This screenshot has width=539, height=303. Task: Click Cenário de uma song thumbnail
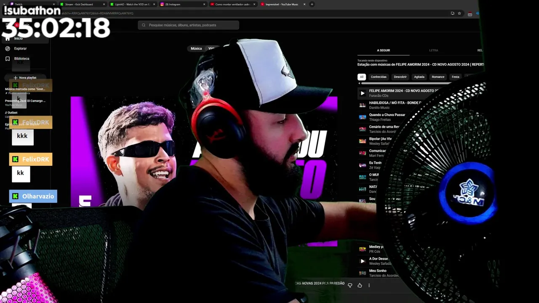[363, 129]
